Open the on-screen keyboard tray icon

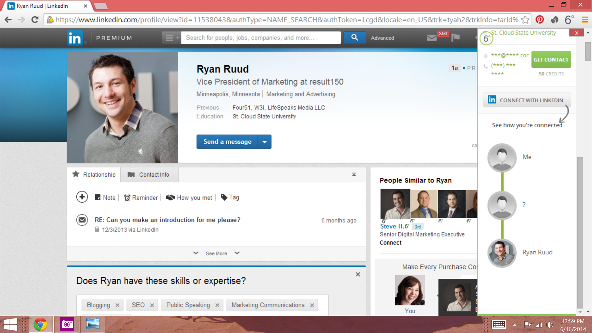[x=499, y=324]
